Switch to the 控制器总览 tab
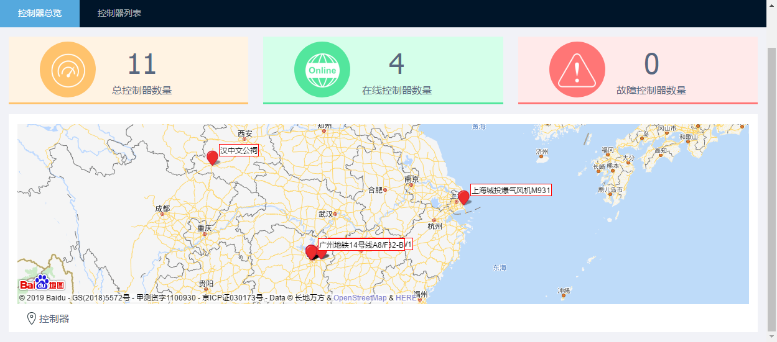This screenshot has height=342, width=777. tap(40, 13)
